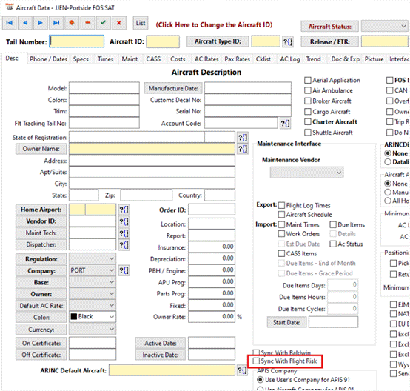This screenshot has height=391, width=410.
Task: Save changes with green checkmark icon
Action: [x=104, y=23]
